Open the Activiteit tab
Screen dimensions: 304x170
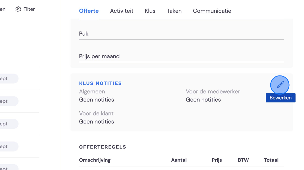tap(122, 11)
